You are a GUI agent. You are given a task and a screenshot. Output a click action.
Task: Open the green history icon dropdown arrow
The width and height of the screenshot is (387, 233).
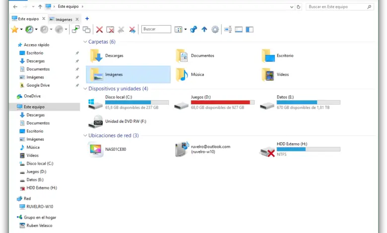(x=36, y=30)
